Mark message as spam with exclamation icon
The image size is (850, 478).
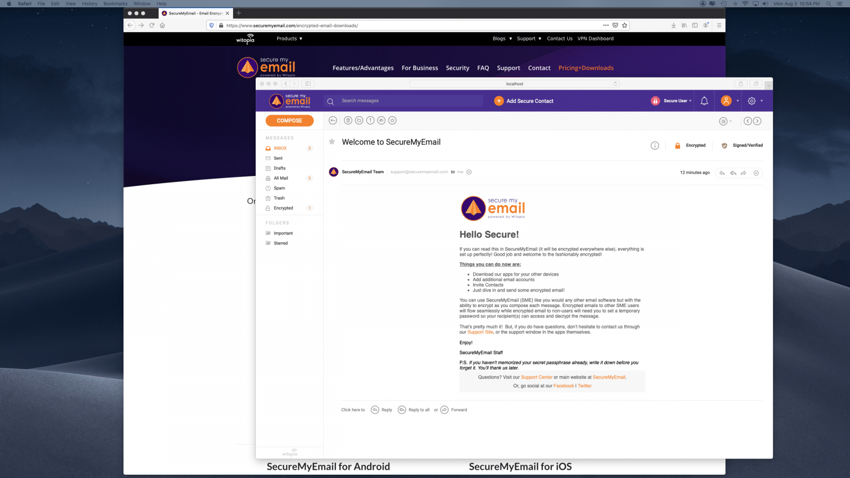tap(370, 121)
